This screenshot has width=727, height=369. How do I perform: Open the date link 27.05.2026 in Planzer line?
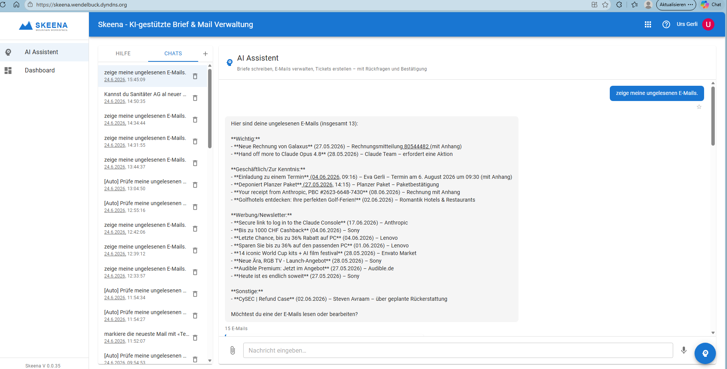click(318, 184)
